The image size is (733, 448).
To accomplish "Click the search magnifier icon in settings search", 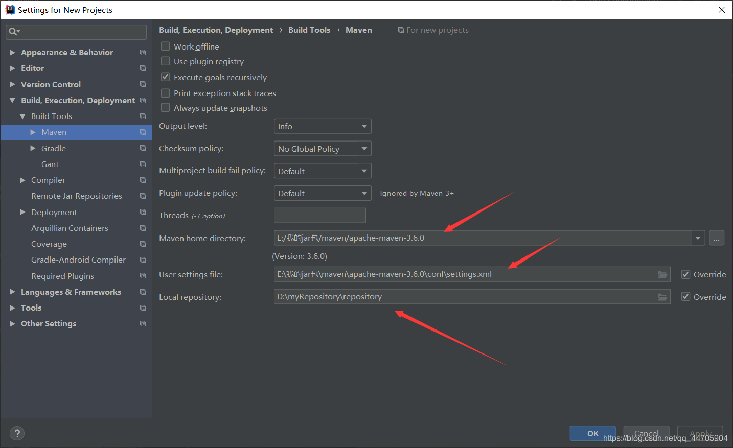I will click(14, 32).
